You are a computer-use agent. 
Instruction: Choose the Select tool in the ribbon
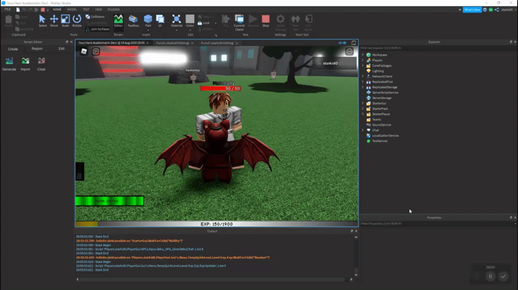[42, 21]
